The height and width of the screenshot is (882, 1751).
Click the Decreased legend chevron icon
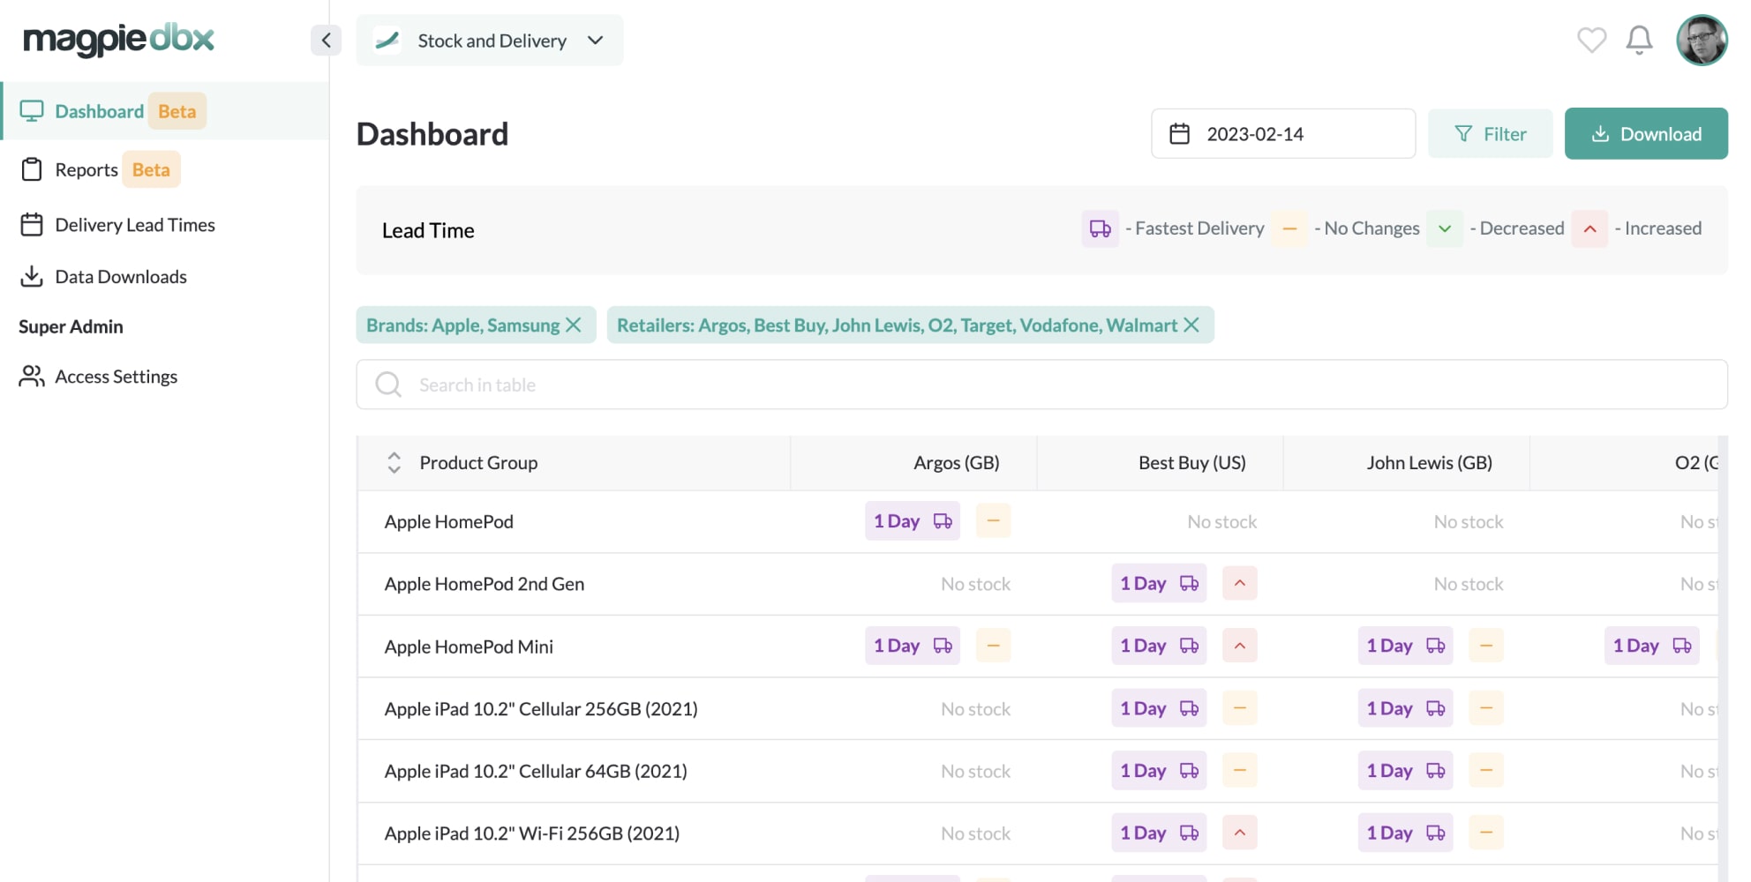point(1445,228)
